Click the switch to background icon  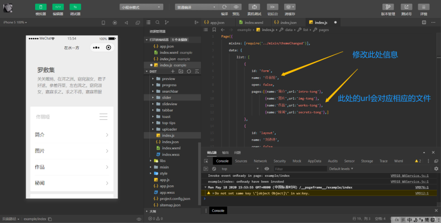272,7
